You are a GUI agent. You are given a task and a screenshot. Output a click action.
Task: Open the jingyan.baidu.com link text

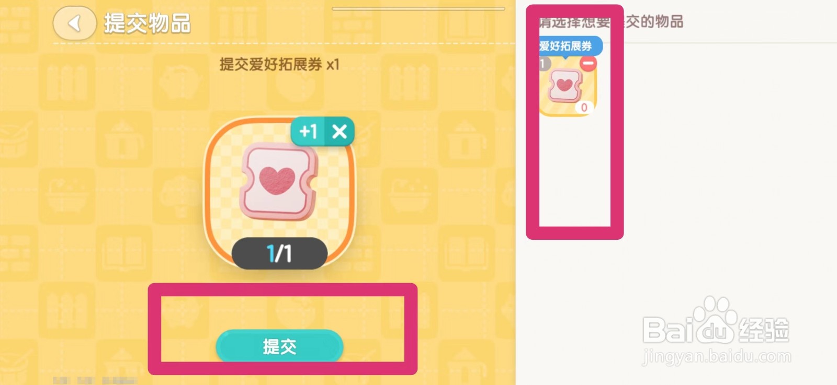pos(717,357)
